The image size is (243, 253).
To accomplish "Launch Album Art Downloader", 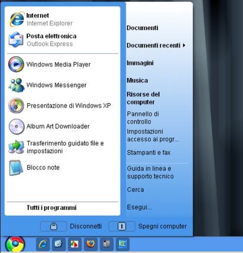I will pyautogui.click(x=63, y=126).
